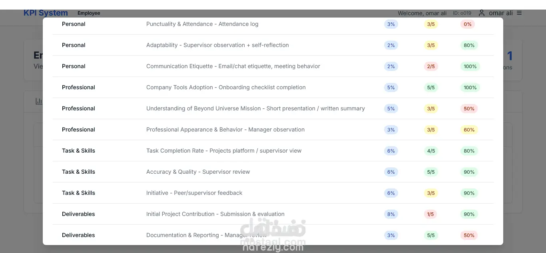Click the Employee role label
This screenshot has height=253, width=546.
click(89, 13)
